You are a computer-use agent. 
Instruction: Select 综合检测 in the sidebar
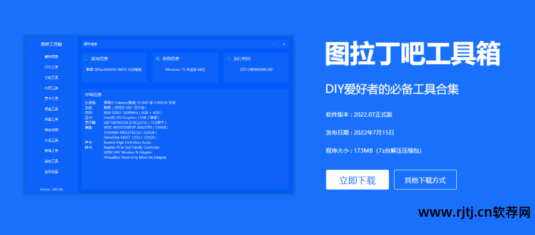(x=51, y=130)
